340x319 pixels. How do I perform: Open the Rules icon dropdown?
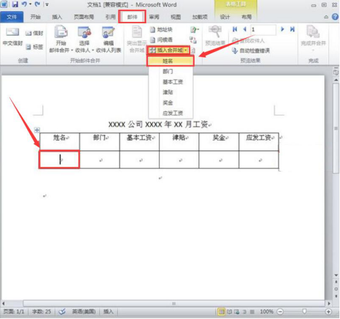195,29
